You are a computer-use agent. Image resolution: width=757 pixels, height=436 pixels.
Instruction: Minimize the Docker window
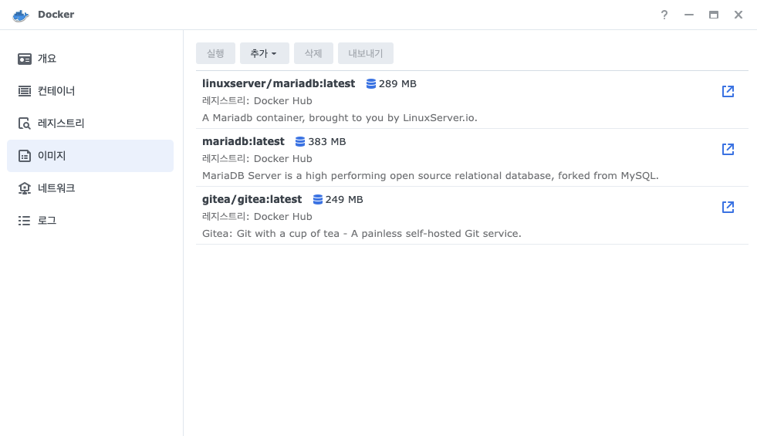tap(689, 15)
